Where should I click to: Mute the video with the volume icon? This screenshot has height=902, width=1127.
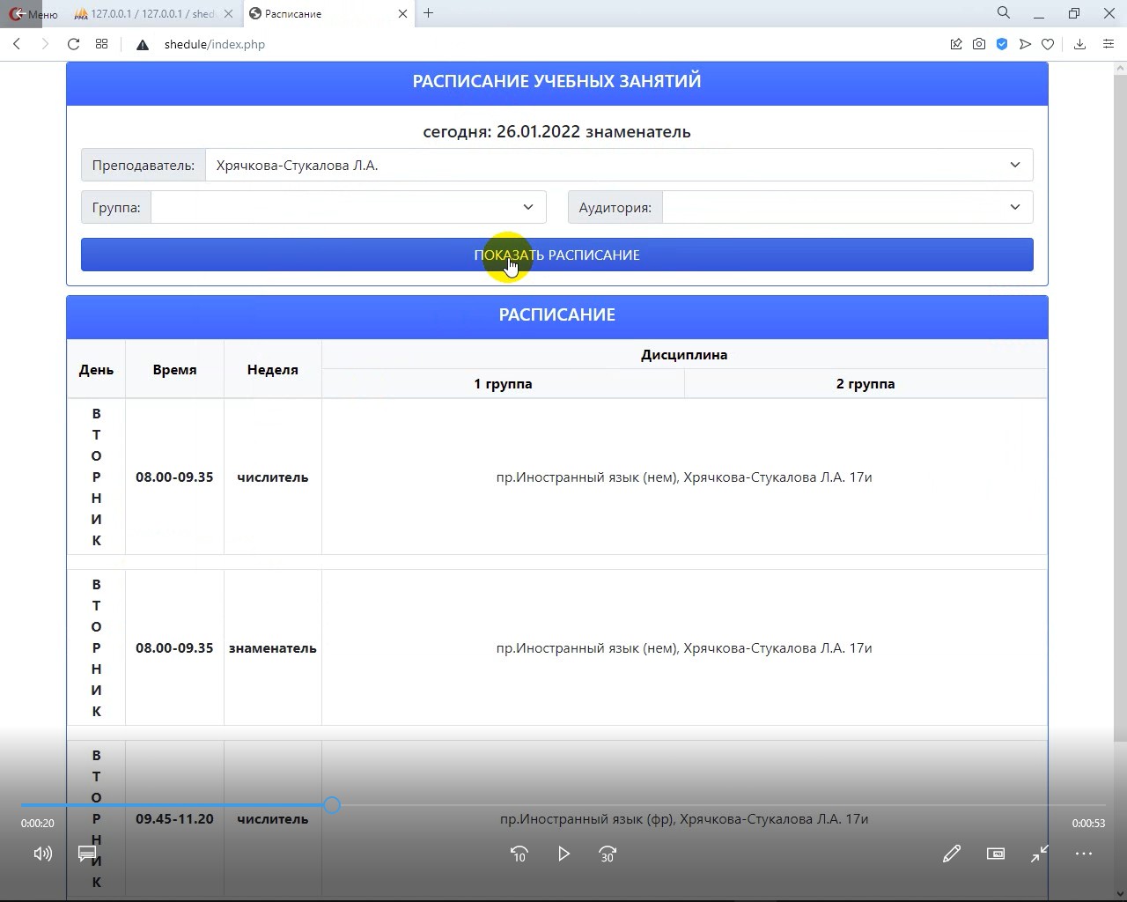tap(42, 854)
